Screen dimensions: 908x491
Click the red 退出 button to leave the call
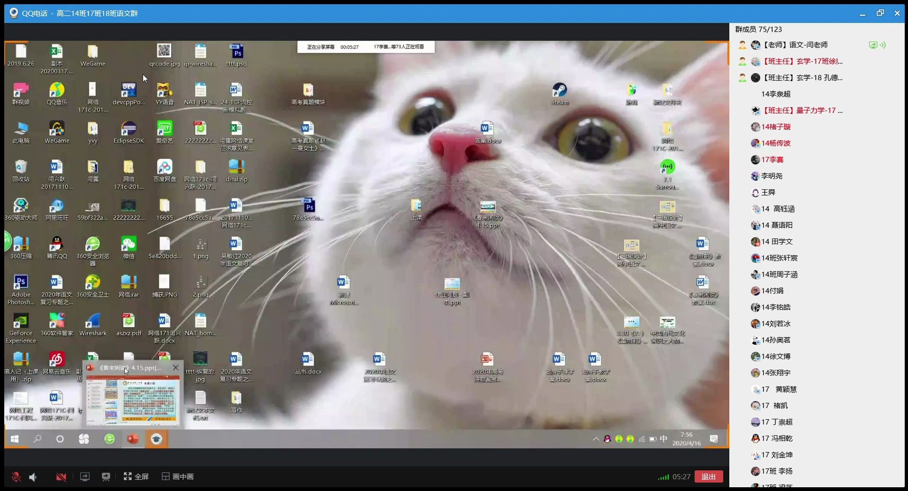point(708,476)
